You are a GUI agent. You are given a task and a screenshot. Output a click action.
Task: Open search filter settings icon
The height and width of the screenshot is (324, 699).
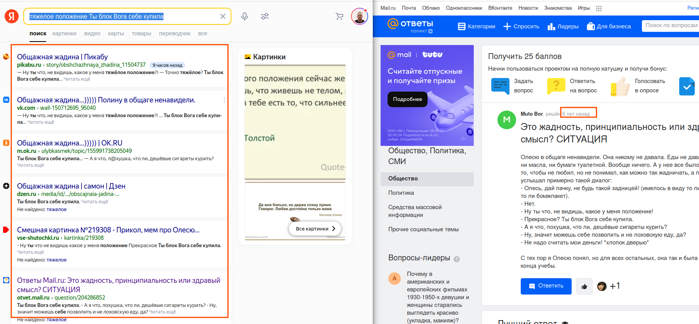point(265,16)
